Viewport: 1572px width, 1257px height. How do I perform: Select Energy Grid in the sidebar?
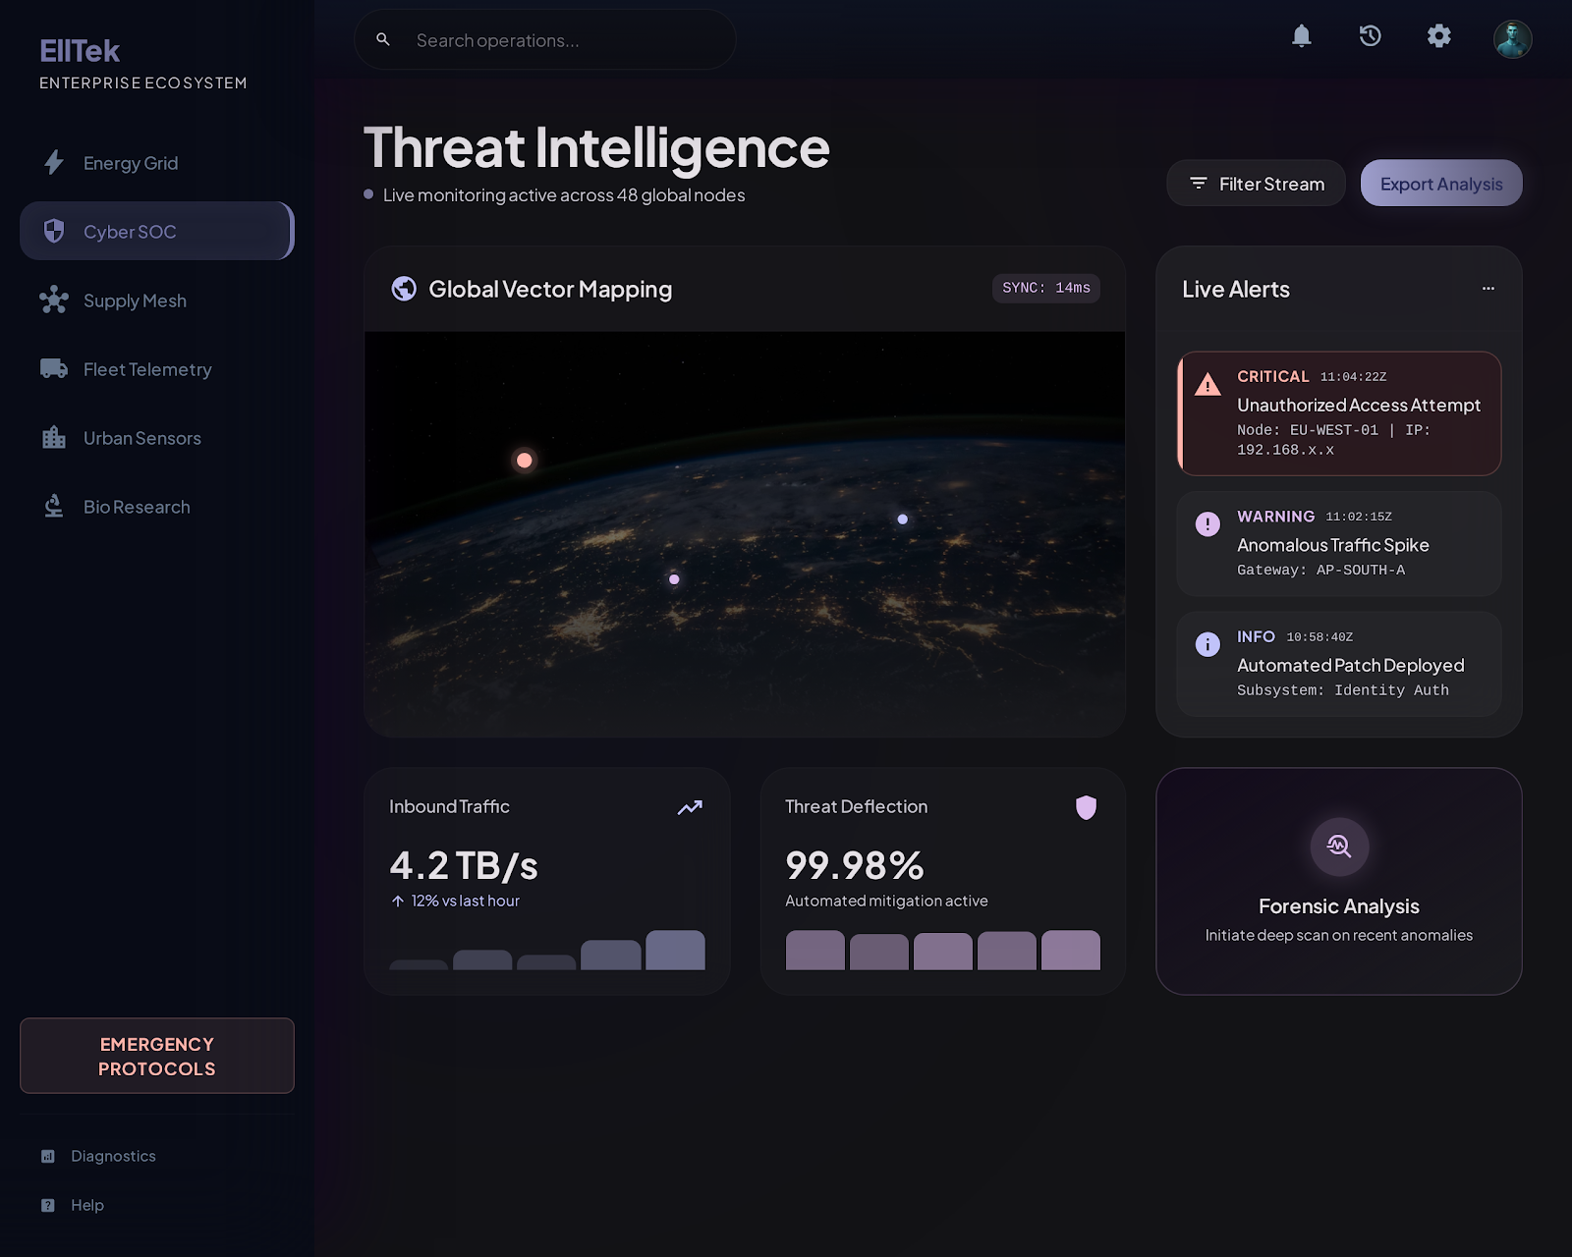tap(131, 163)
